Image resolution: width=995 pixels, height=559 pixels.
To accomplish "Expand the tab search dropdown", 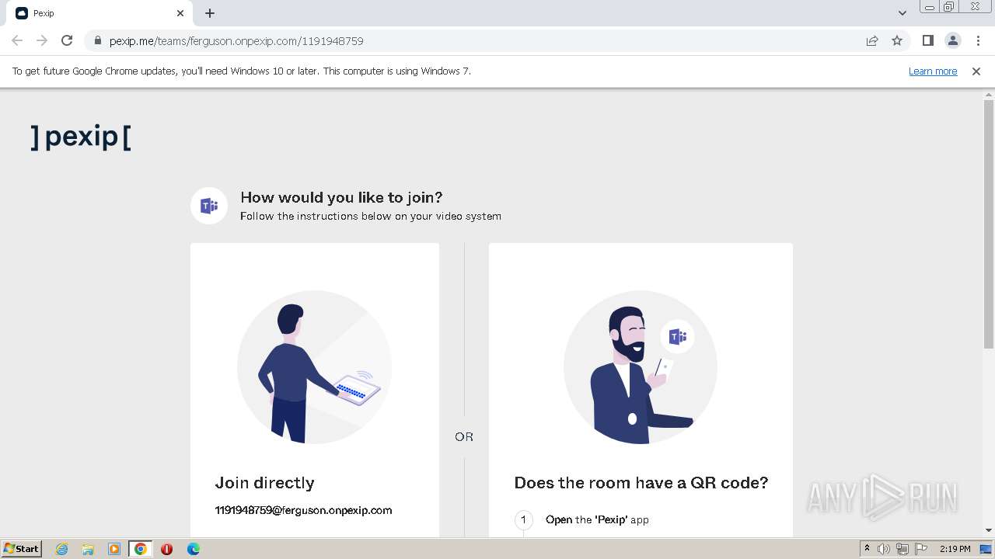I will 902,13.
